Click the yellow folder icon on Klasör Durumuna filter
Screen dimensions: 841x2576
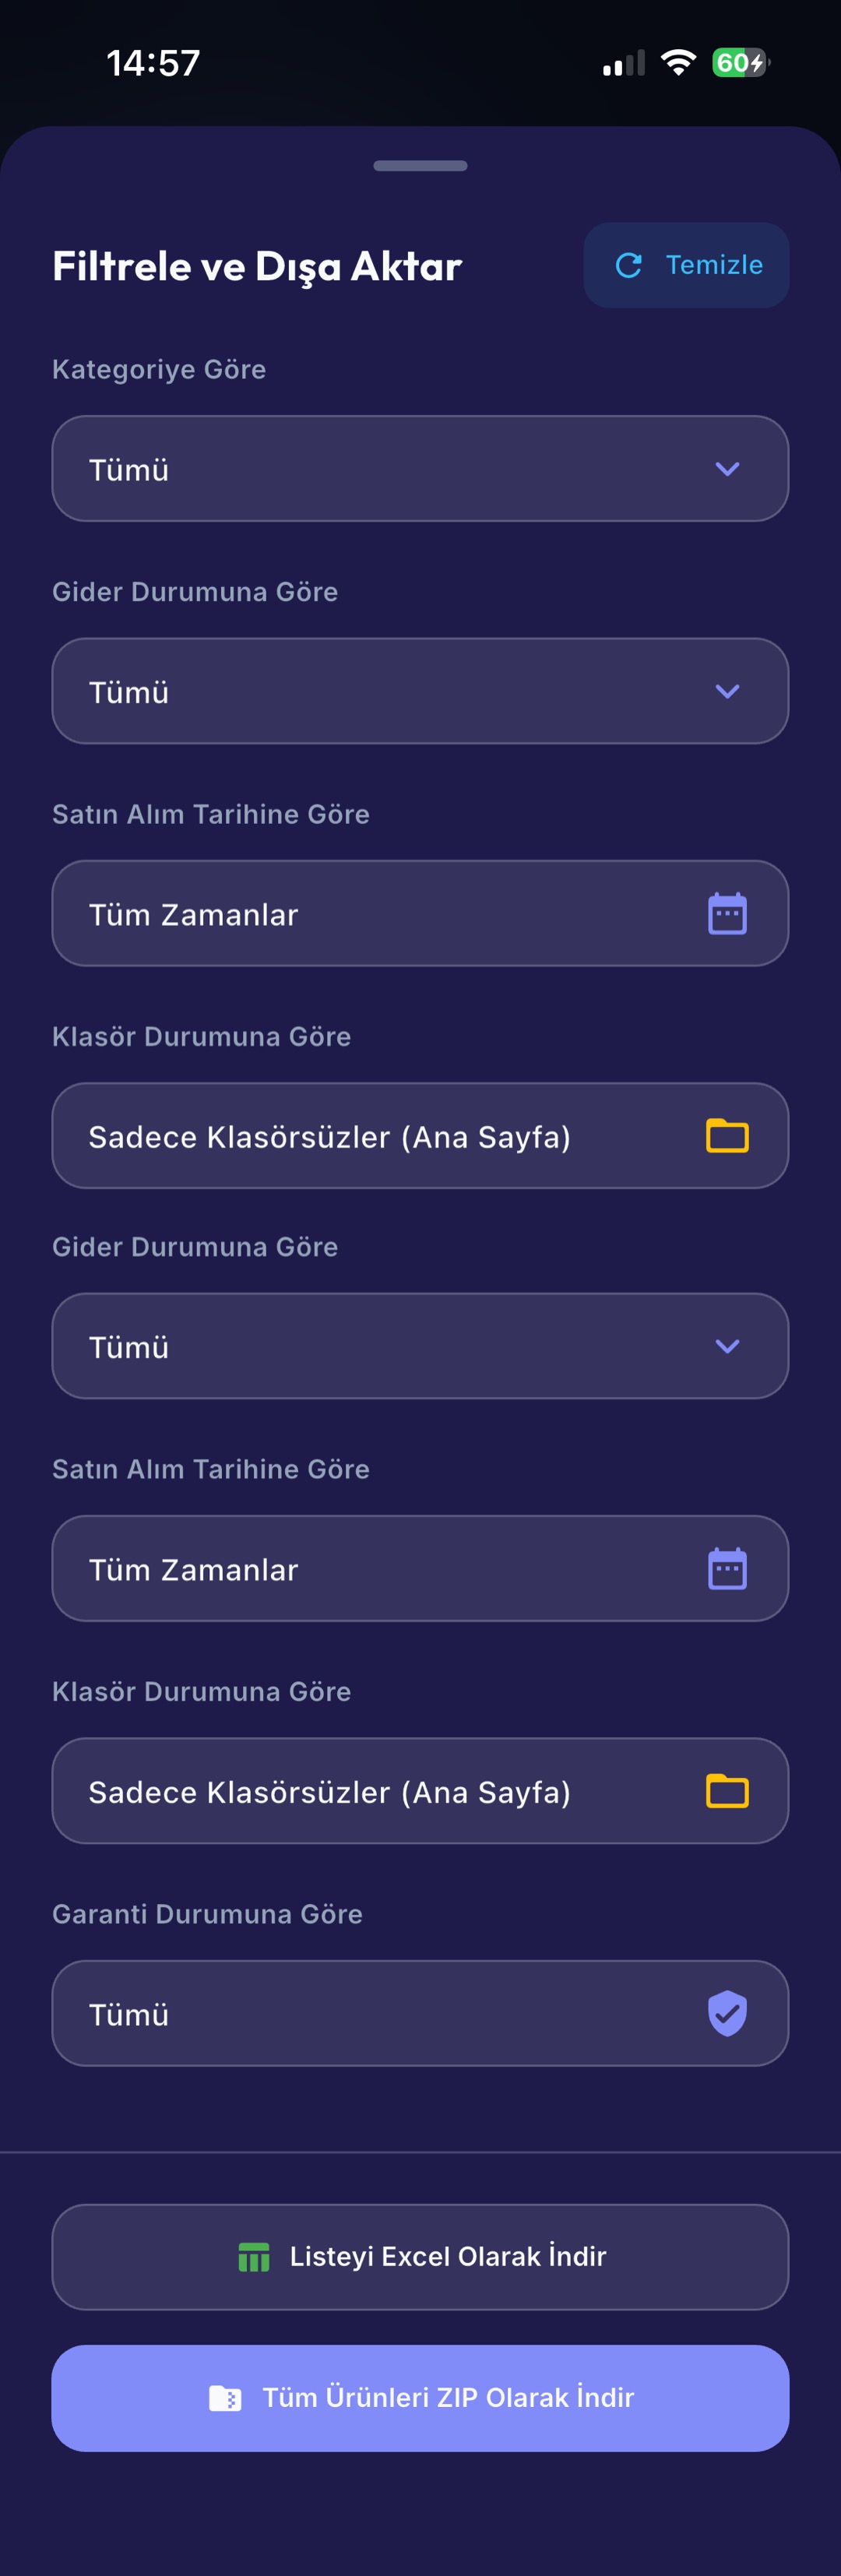728,1135
